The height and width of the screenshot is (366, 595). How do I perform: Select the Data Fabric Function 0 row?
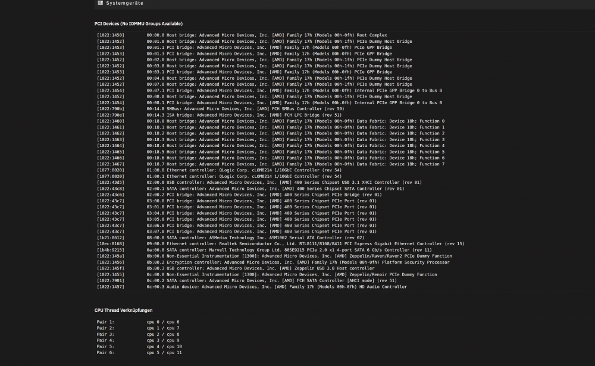click(271, 121)
